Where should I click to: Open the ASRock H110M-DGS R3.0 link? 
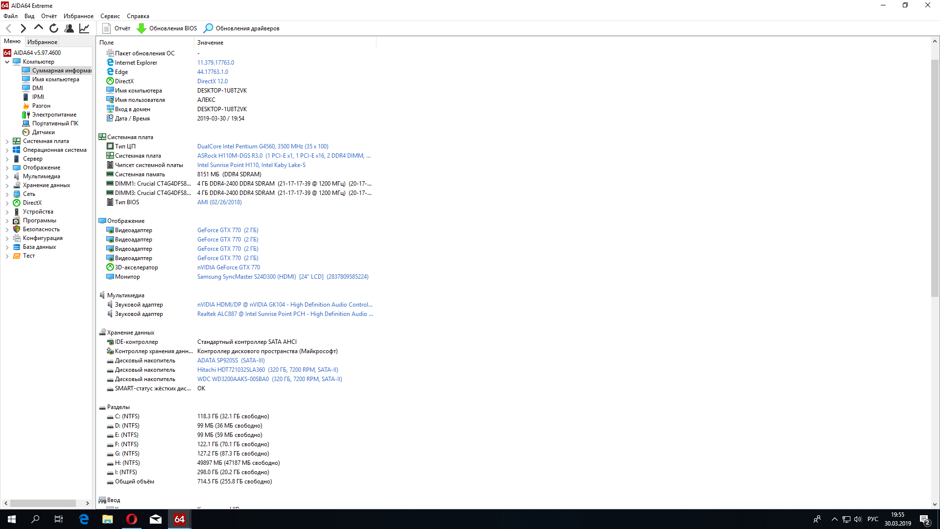[230, 156]
